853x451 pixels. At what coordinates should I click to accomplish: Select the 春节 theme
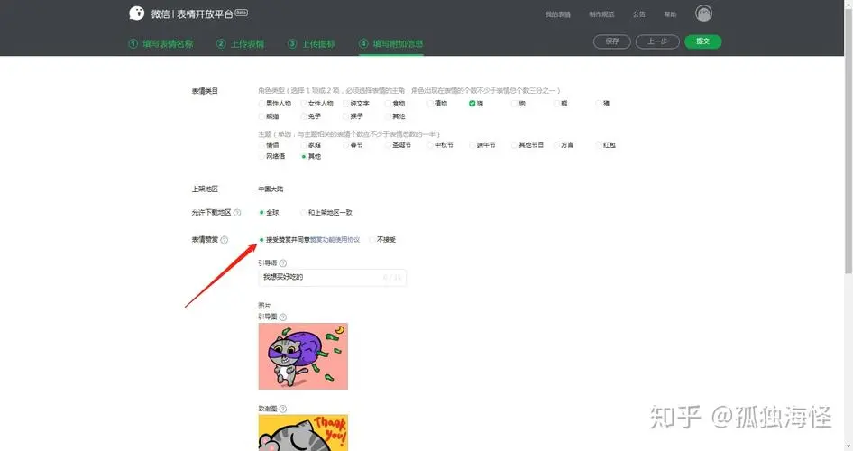(x=346, y=145)
